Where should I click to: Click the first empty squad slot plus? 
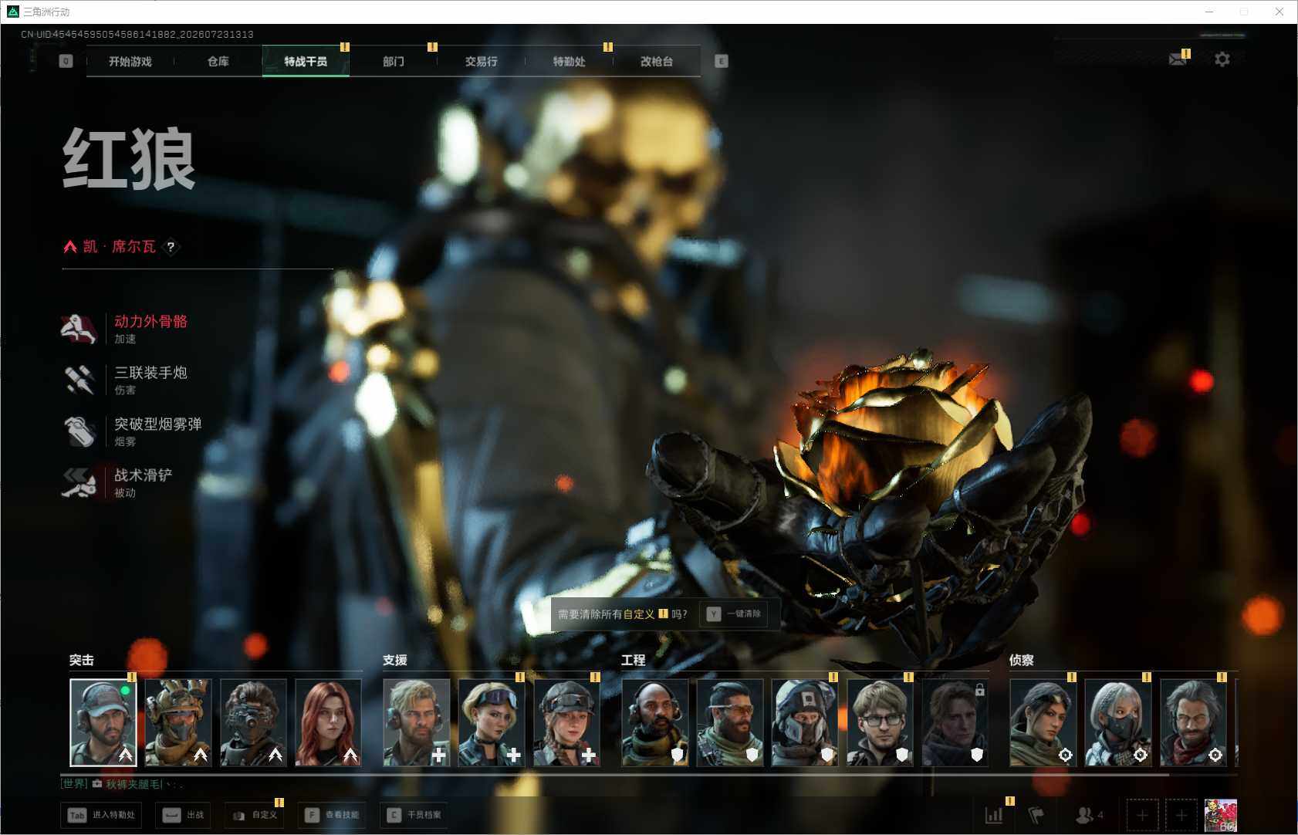1142,815
